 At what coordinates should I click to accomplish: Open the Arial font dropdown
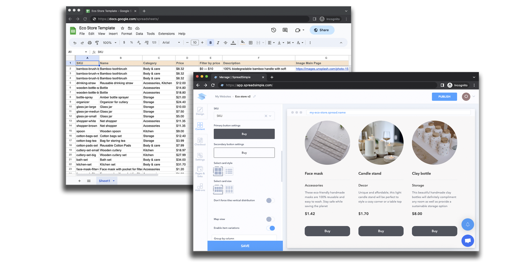(x=171, y=43)
